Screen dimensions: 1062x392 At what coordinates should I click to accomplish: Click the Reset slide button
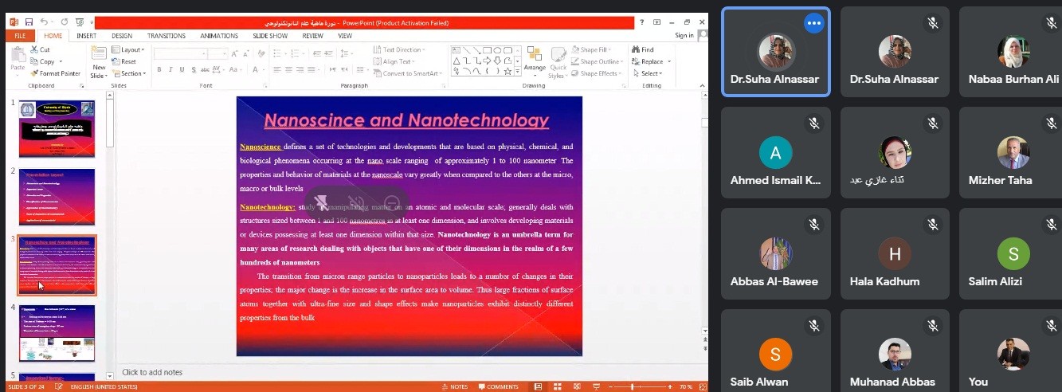(x=124, y=61)
